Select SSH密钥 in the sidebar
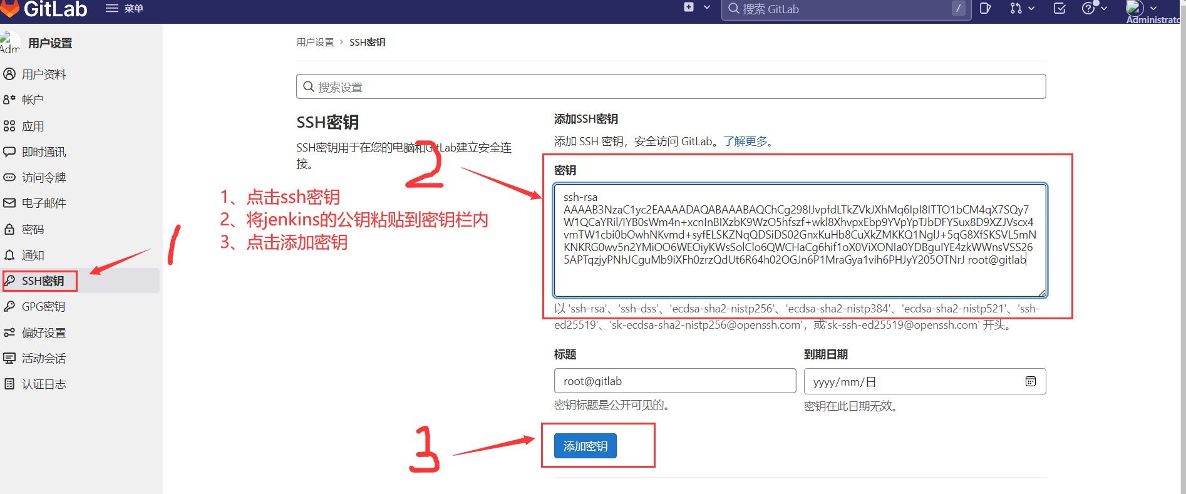Image resolution: width=1186 pixels, height=494 pixels. [80, 280]
